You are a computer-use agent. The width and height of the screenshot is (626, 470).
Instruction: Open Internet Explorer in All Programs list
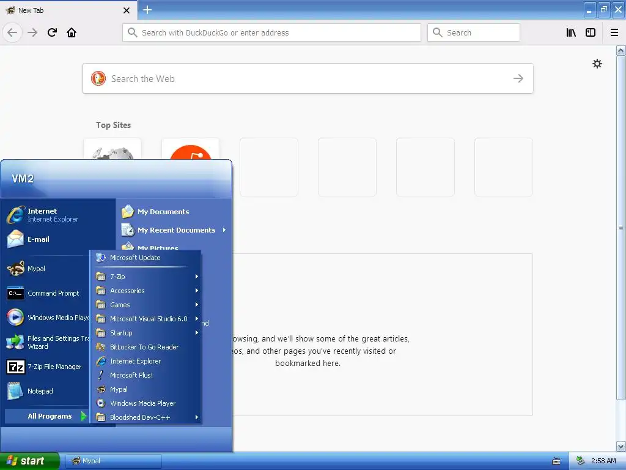tap(145, 361)
